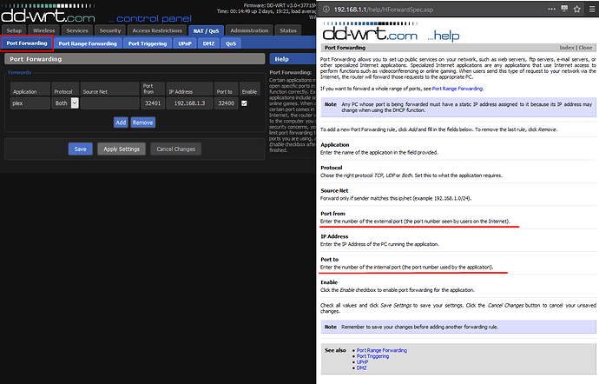Click the 'Source Net' help section heading
599x384 pixels.
point(334,190)
